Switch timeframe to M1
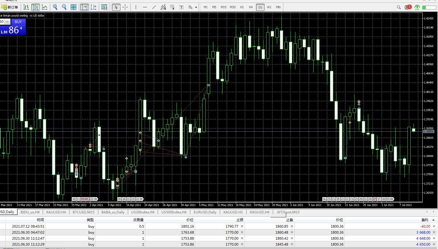The height and width of the screenshot is (249, 438). coord(206,7)
